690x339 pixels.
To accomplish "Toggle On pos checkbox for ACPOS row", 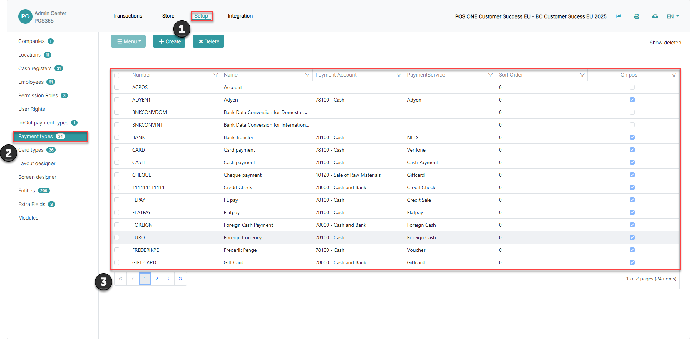I will tap(632, 87).
